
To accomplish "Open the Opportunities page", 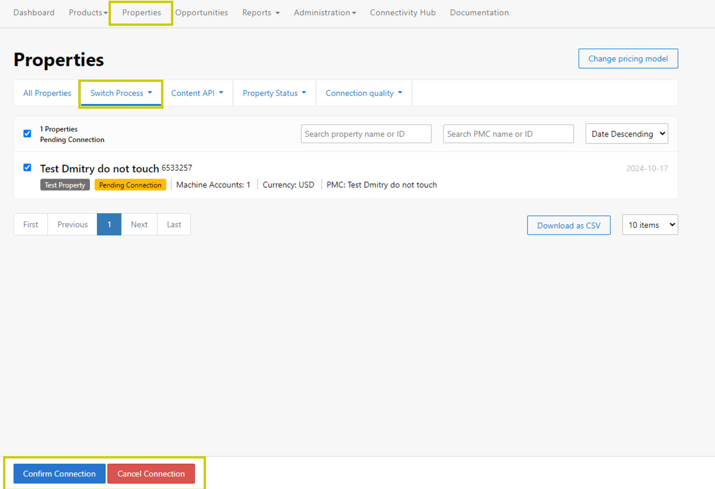I will [201, 12].
